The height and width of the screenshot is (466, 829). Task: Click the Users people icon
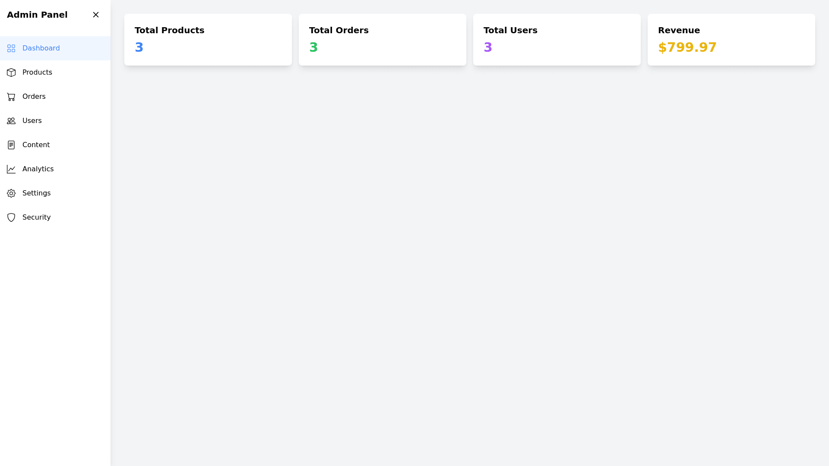coord(11,121)
